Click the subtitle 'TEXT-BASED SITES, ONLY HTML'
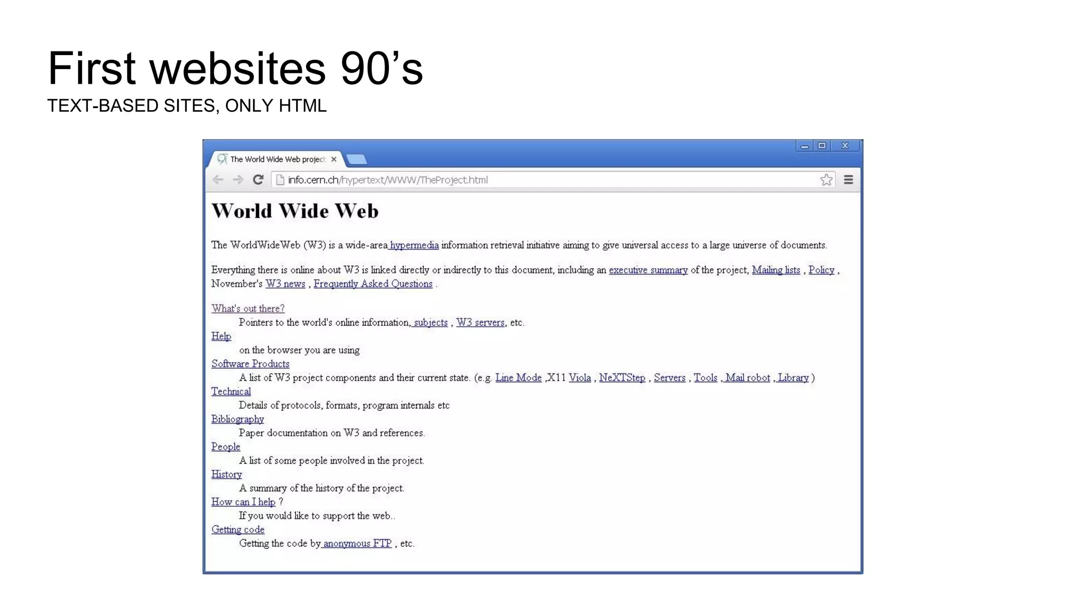This screenshot has height=599, width=1066. tap(187, 106)
